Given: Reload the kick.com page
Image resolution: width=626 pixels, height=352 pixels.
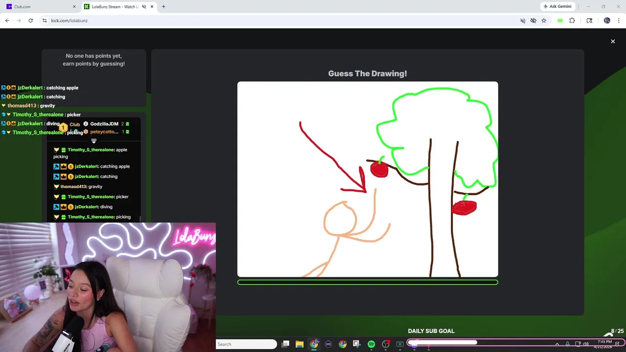Looking at the screenshot, I should click(x=30, y=21).
